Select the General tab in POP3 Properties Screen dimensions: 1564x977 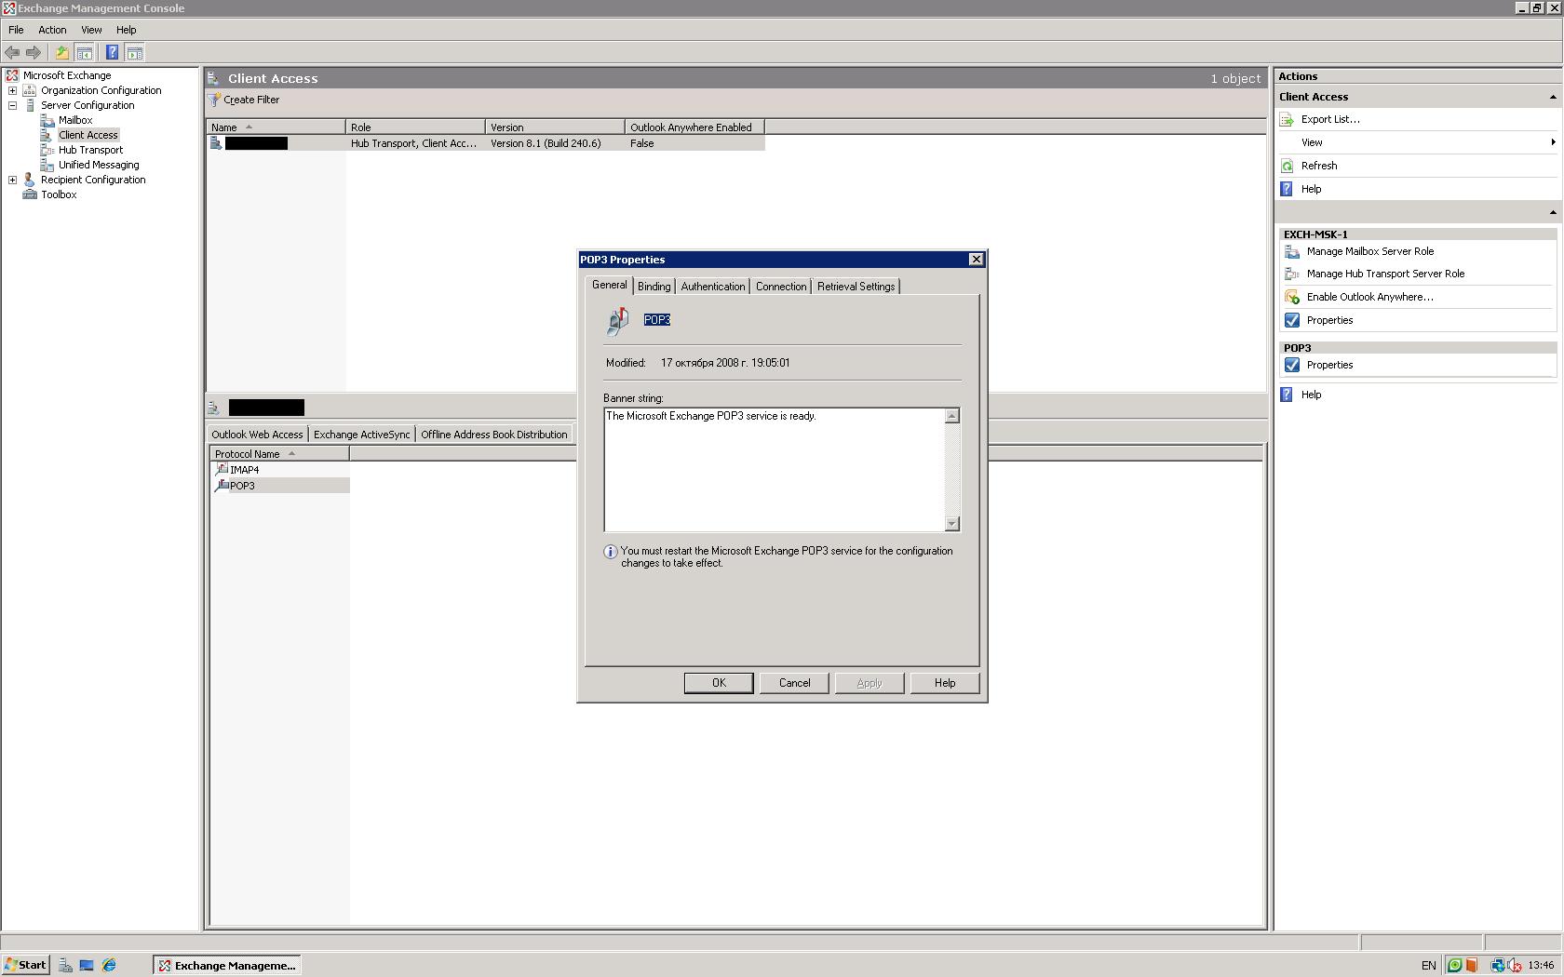(609, 285)
